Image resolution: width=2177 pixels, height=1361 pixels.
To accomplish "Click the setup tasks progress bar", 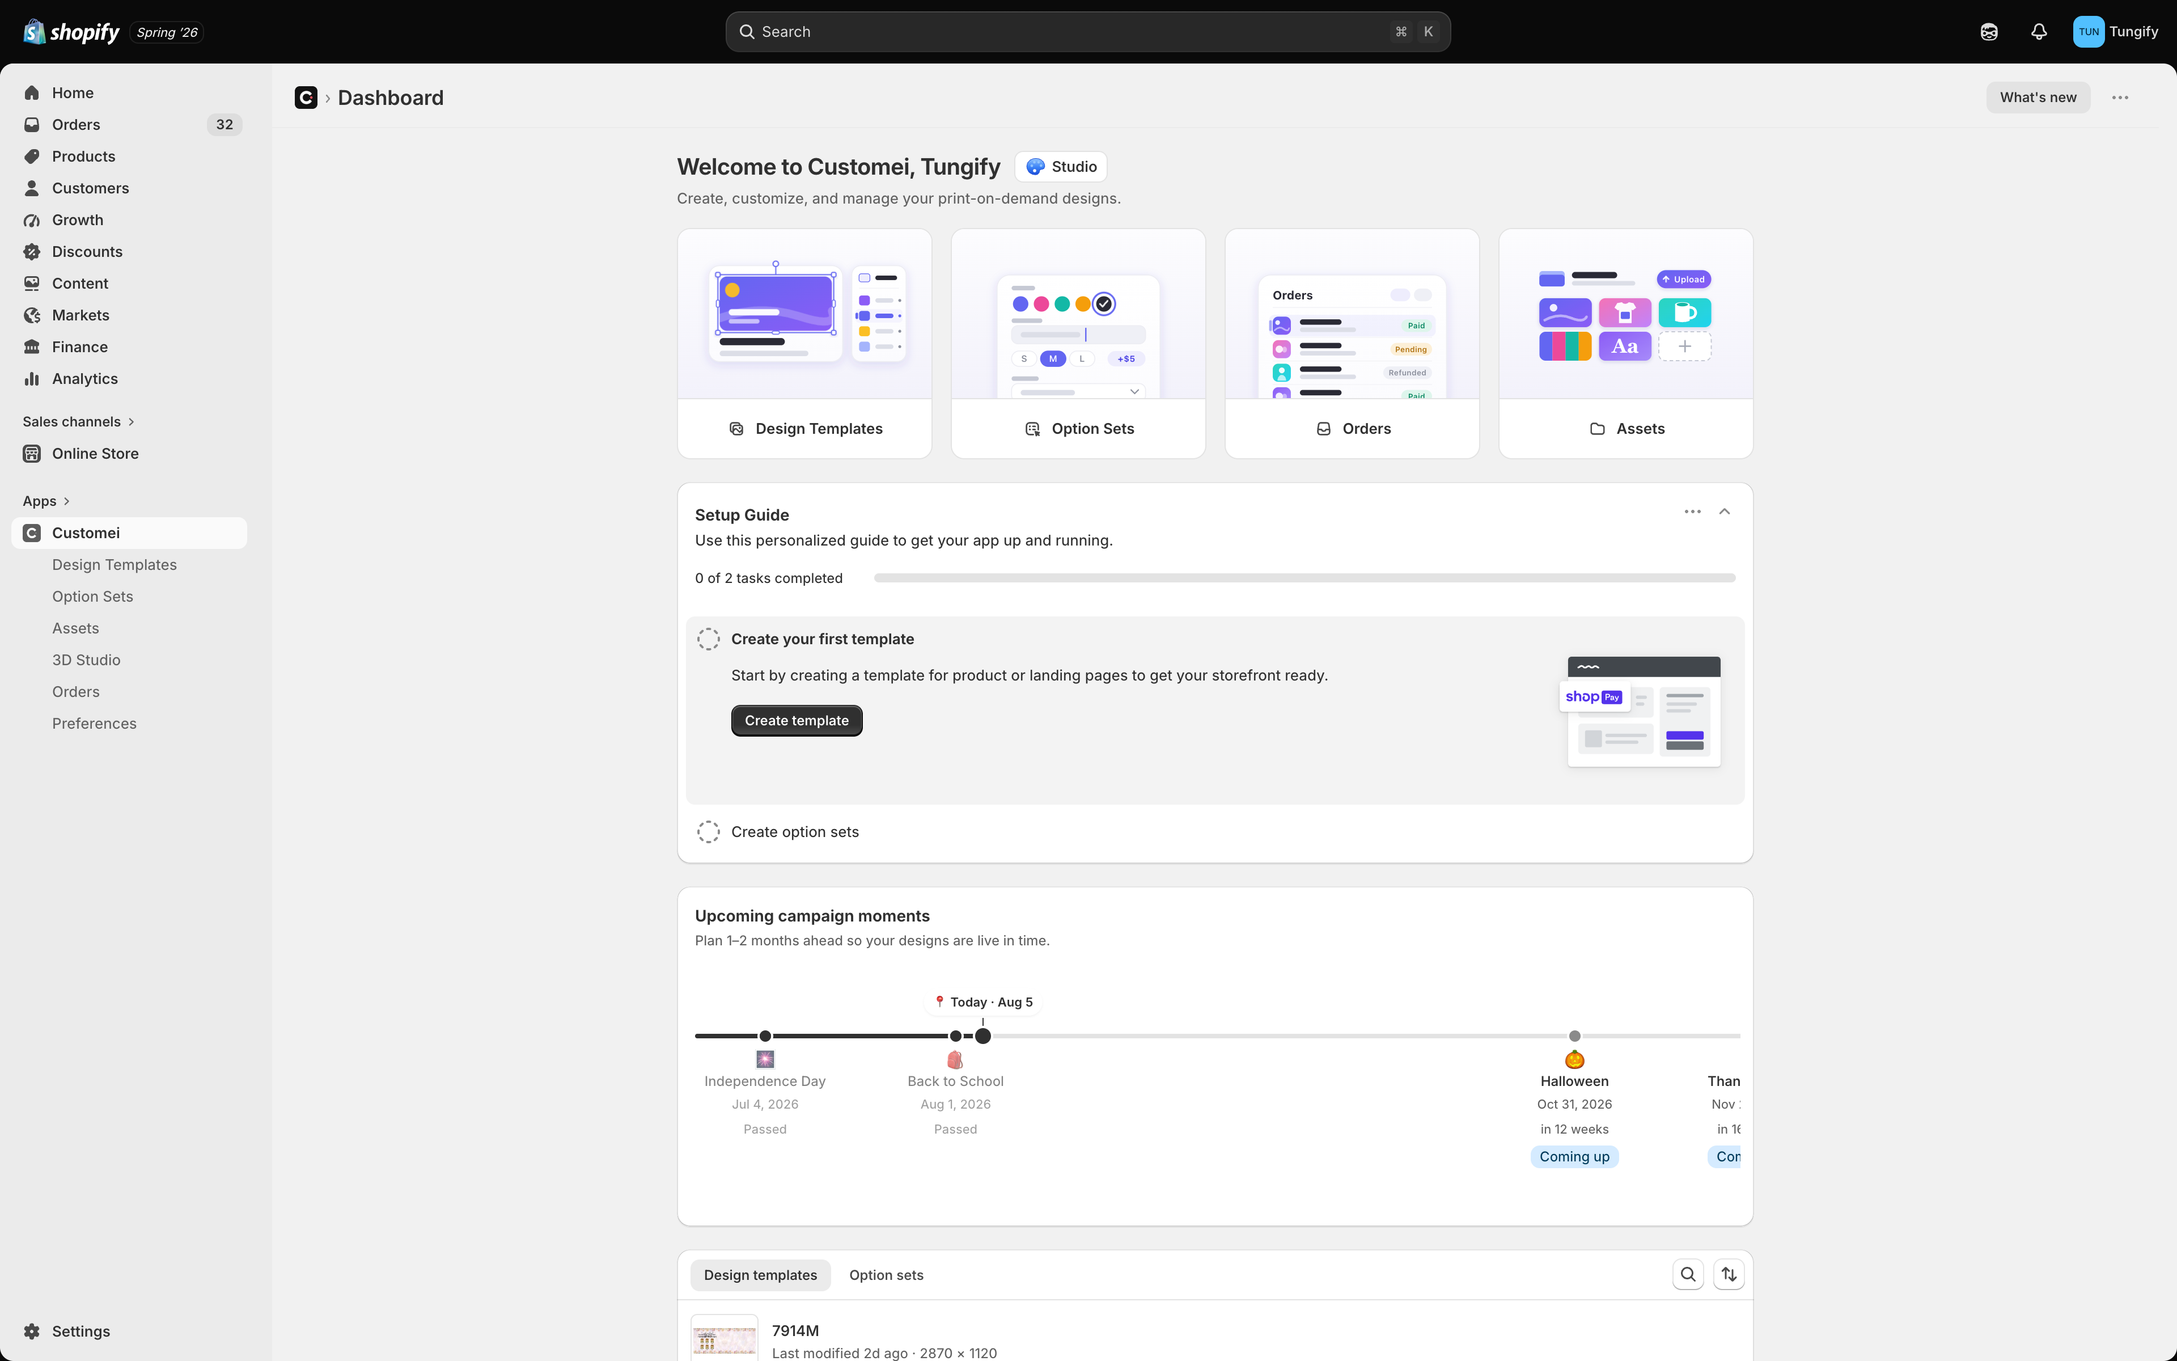I will pyautogui.click(x=1304, y=578).
